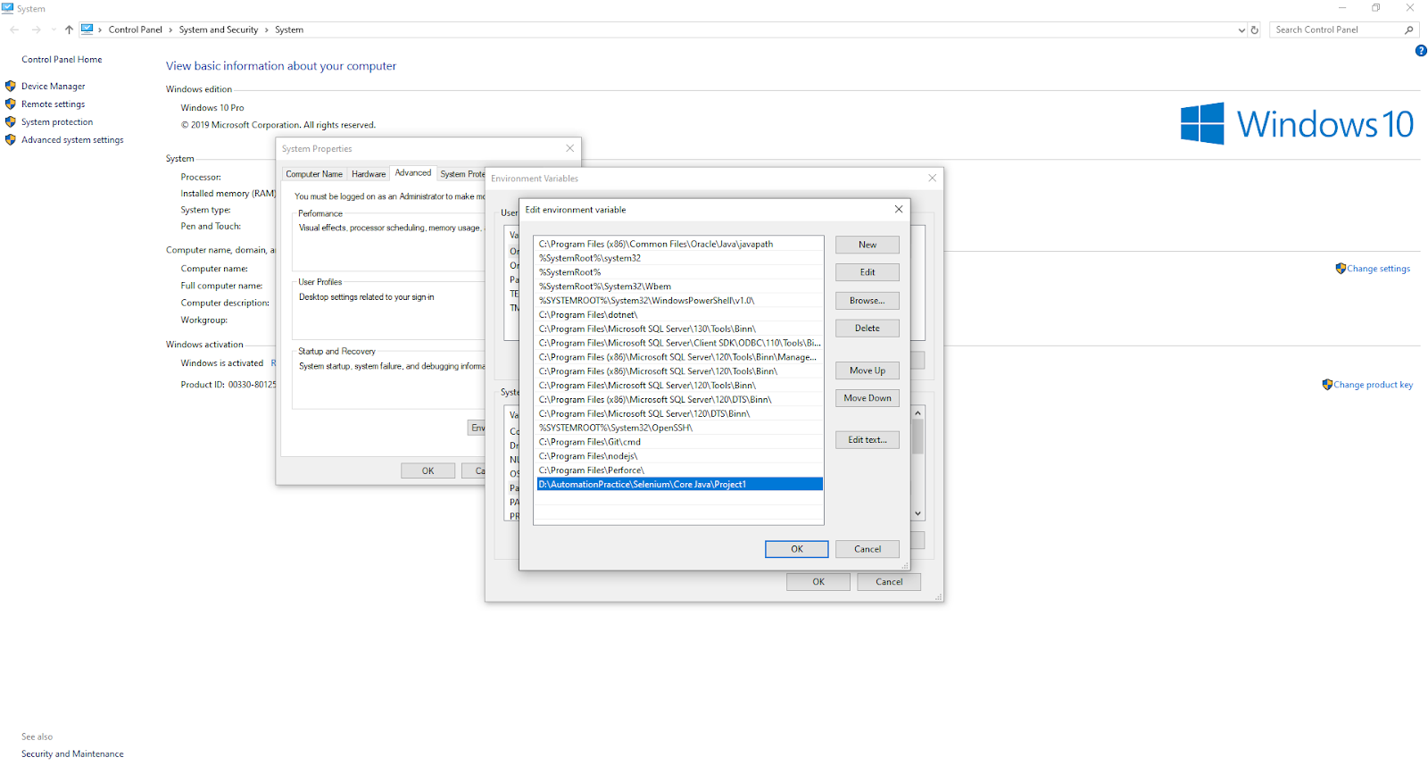This screenshot has width=1428, height=774.
Task: Click the New button
Action: point(868,245)
